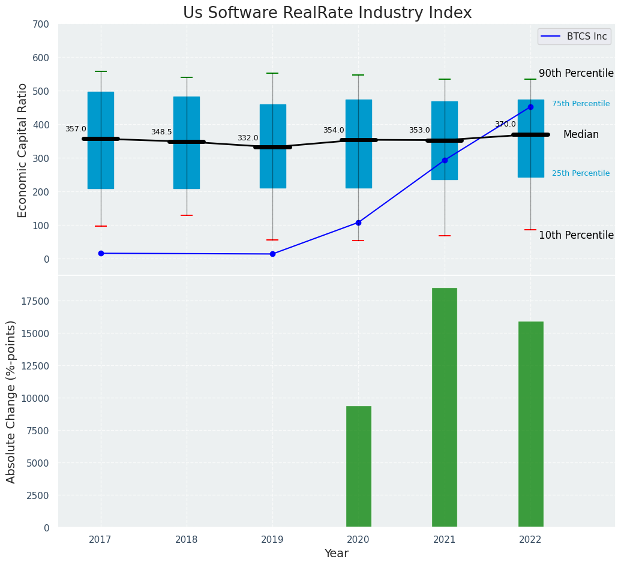Select the 348.5 median value label
621x565 pixels.
[161, 133]
